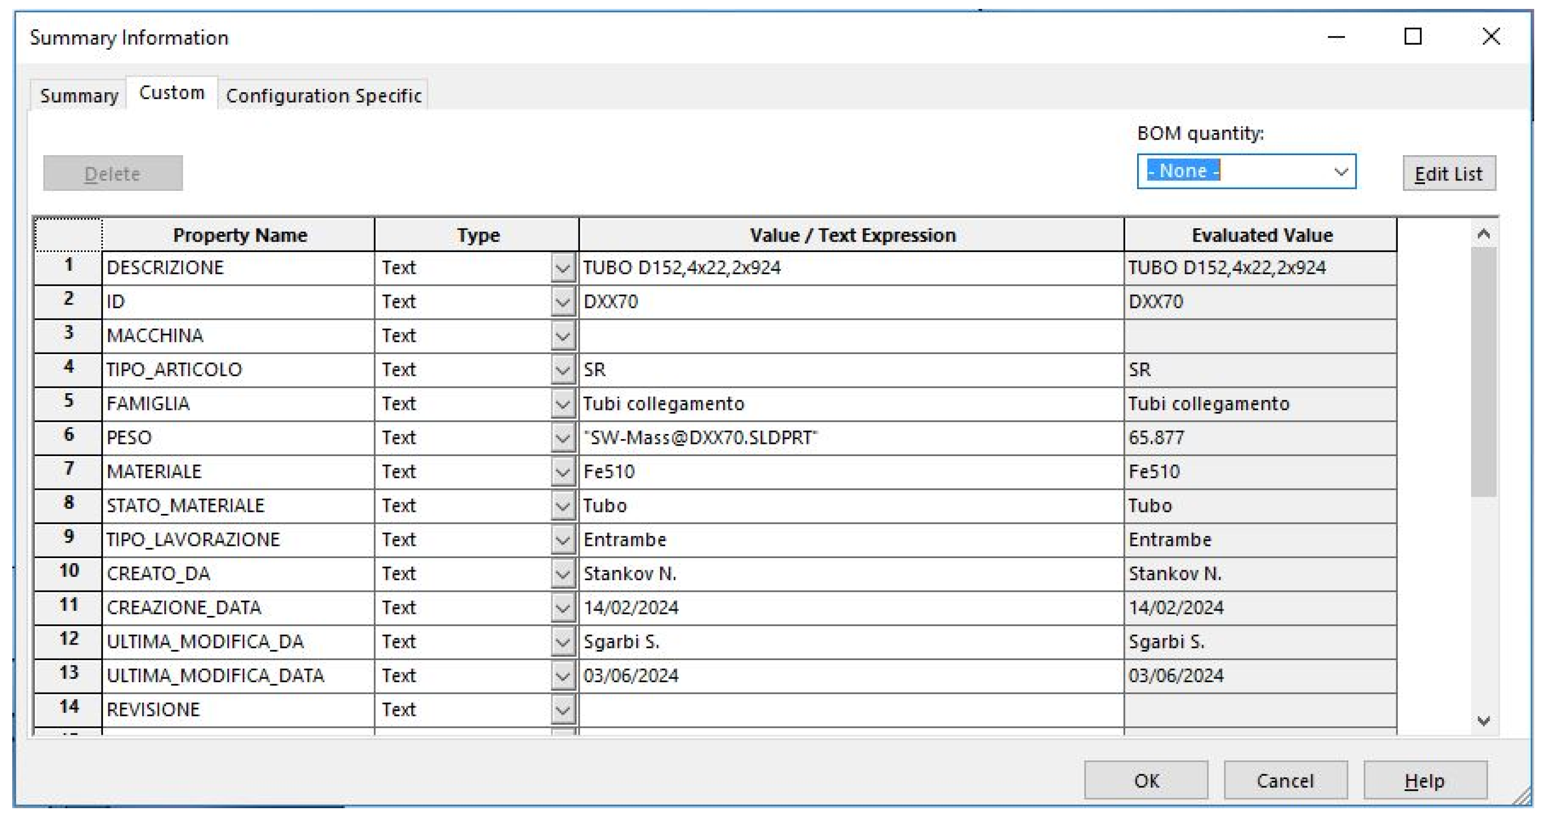This screenshot has width=1545, height=819.
Task: Switch to Configuration Specific tab
Action: [323, 96]
